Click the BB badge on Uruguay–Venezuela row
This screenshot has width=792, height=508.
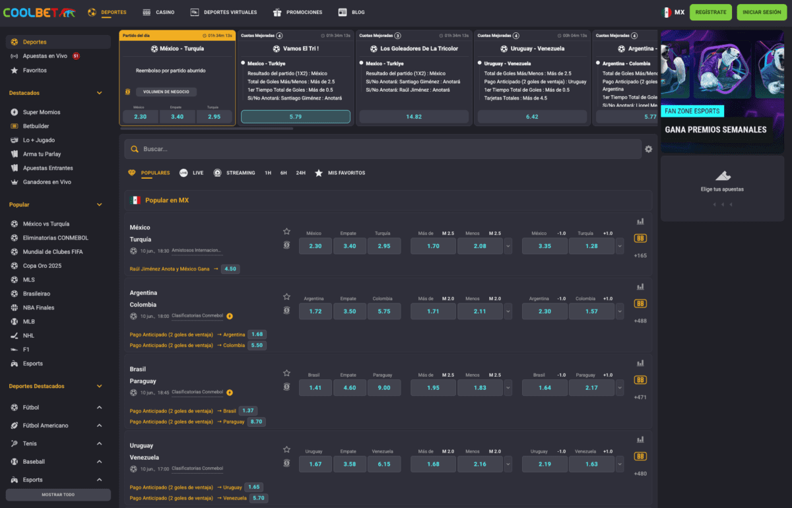tap(640, 457)
